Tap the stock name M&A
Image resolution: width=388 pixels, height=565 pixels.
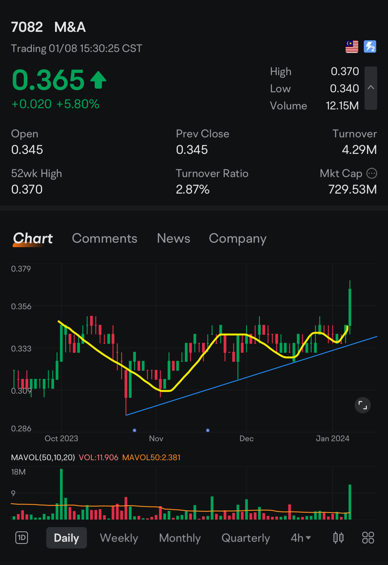pyautogui.click(x=70, y=27)
